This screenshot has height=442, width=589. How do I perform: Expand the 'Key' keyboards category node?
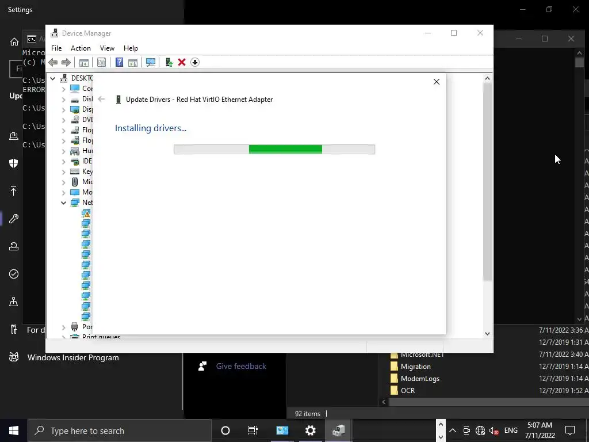[x=63, y=172]
